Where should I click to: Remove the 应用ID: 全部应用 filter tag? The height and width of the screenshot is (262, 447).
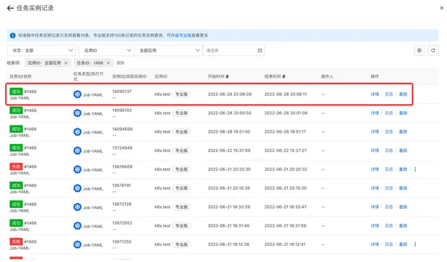66,63
